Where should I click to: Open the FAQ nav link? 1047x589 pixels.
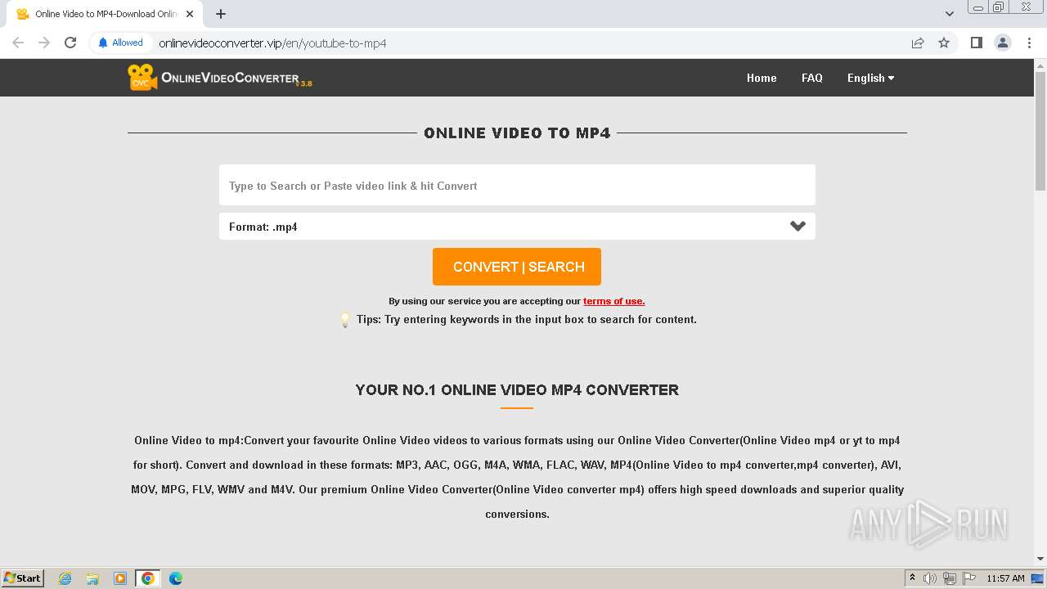(812, 78)
